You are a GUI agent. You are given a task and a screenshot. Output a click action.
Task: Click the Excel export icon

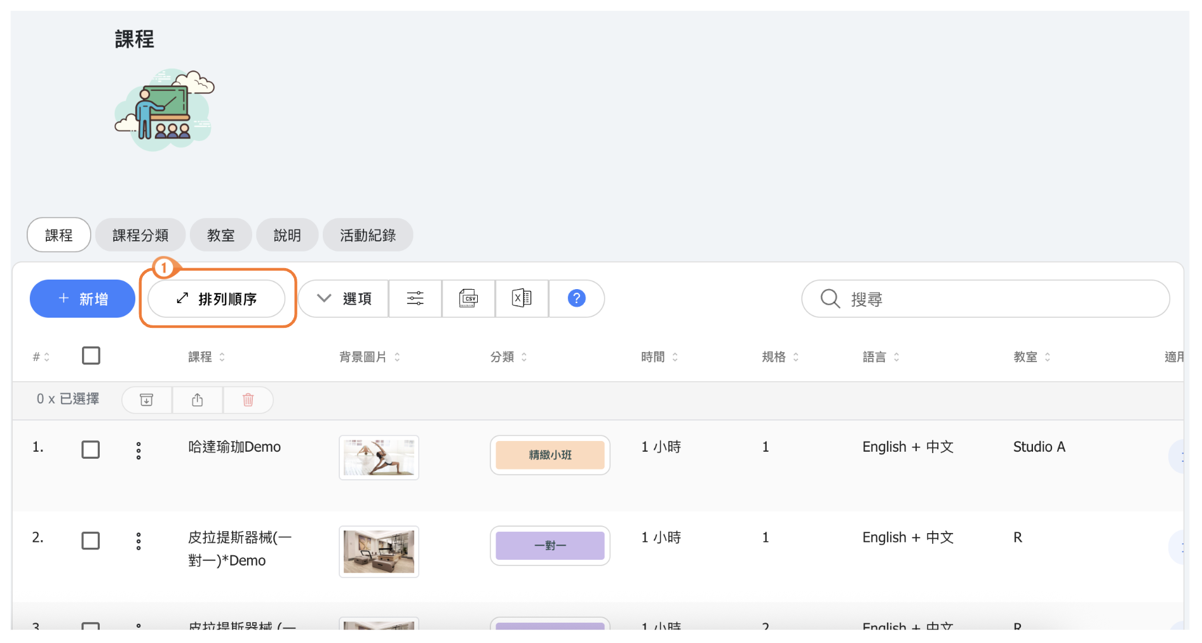click(522, 299)
